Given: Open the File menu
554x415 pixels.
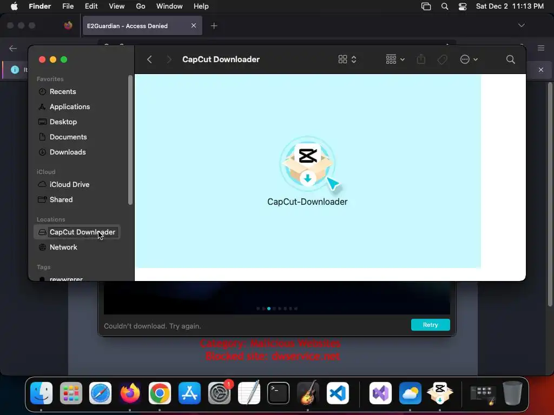Looking at the screenshot, I should point(68,6).
